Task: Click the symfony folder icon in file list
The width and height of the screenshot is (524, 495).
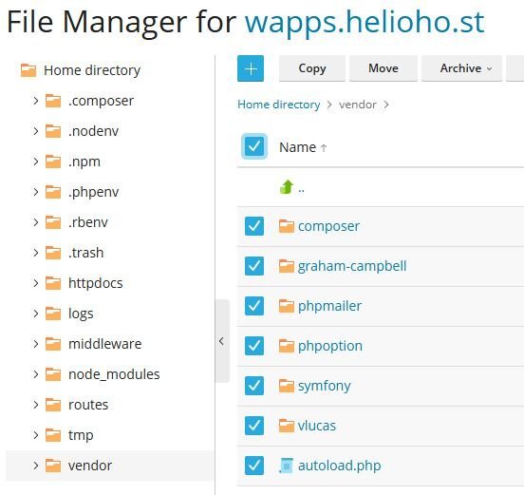Action: 287,386
